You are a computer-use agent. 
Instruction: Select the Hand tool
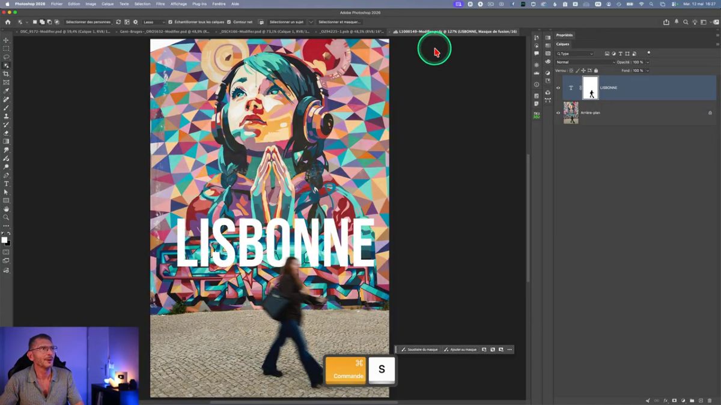[6, 209]
